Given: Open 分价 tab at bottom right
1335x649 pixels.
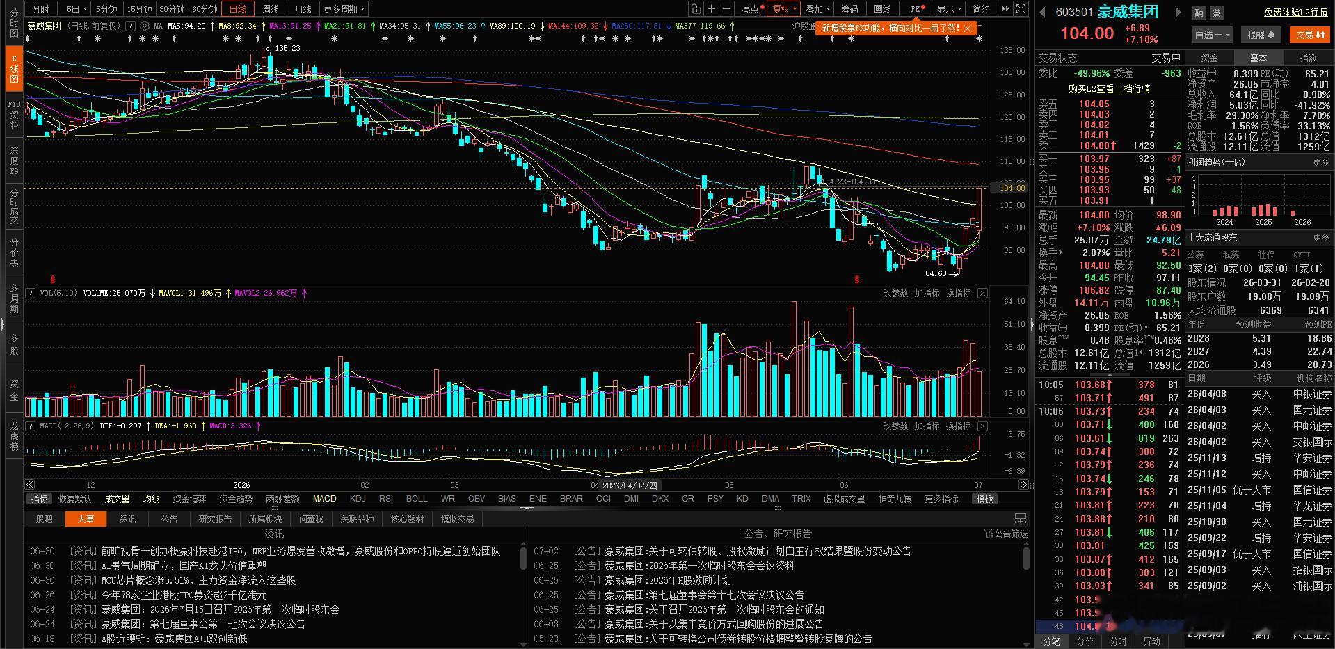Looking at the screenshot, I should coord(1085,641).
